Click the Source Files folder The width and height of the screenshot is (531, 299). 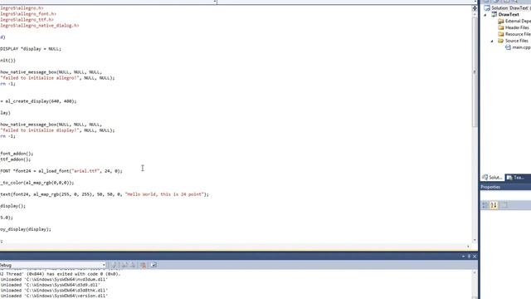click(516, 41)
